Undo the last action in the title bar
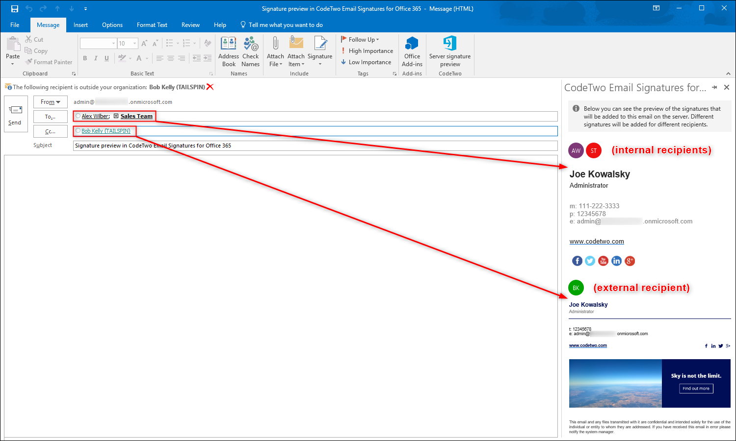This screenshot has width=736, height=441. 29,9
